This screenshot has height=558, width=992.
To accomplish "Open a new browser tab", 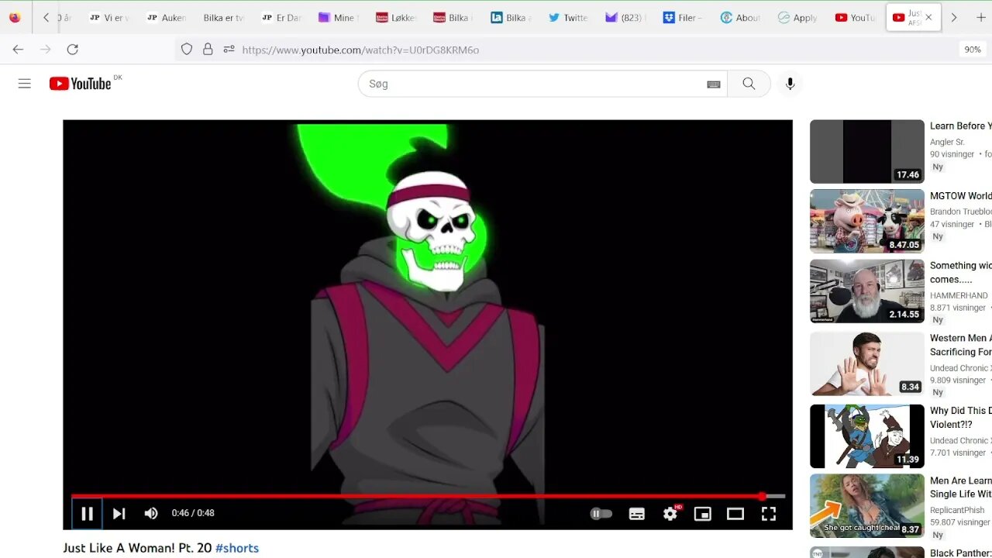I will 980,17.
